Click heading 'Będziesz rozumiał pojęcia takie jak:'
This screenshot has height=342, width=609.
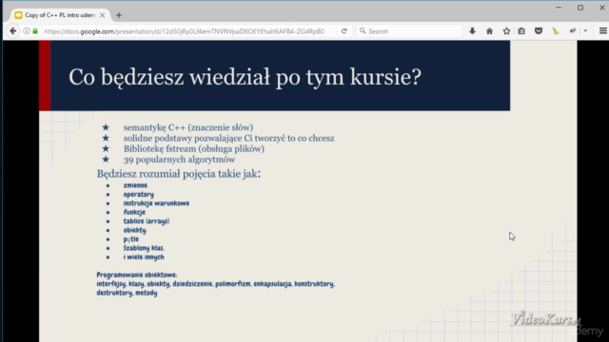pyautogui.click(x=179, y=174)
